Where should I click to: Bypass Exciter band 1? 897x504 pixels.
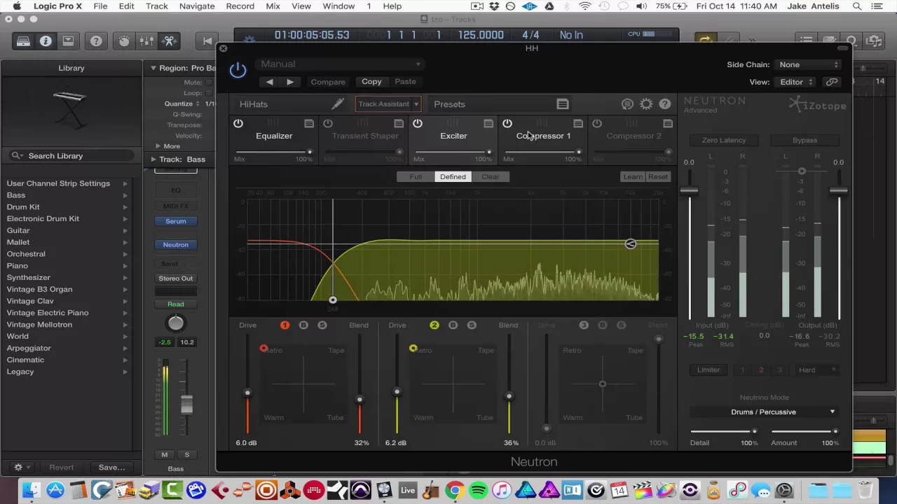pos(303,325)
